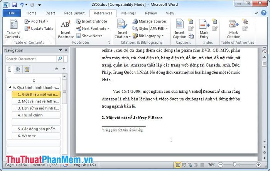The image size is (270, 171).
Task: Open the Add Text dropdown
Action: pos(37,21)
